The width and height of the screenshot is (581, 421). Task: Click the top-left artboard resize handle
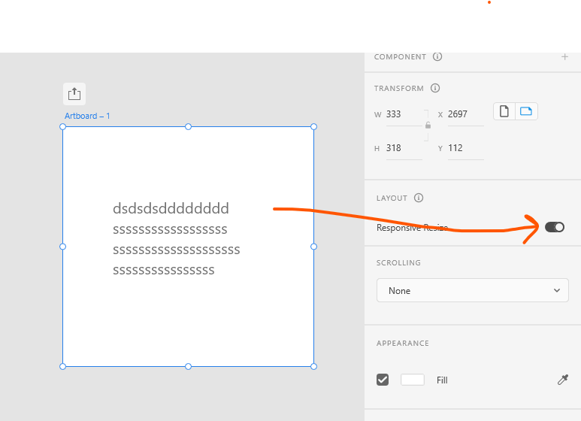click(62, 127)
